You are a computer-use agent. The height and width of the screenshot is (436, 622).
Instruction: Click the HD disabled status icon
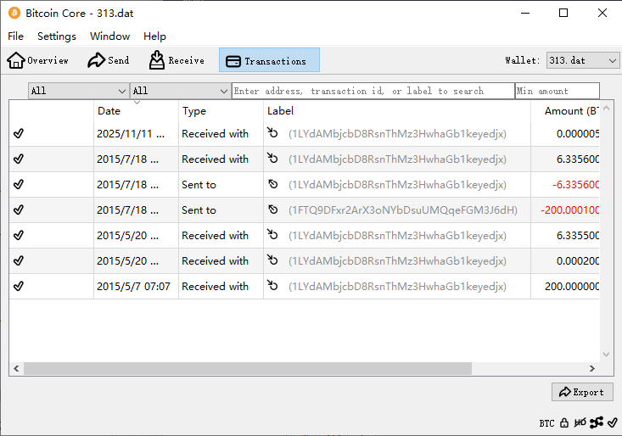coord(580,422)
